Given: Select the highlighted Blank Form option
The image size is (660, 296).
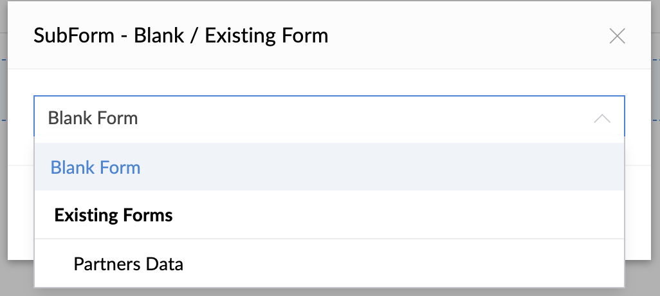Looking at the screenshot, I should pos(96,167).
